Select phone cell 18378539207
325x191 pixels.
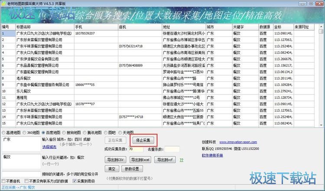click(x=96, y=33)
